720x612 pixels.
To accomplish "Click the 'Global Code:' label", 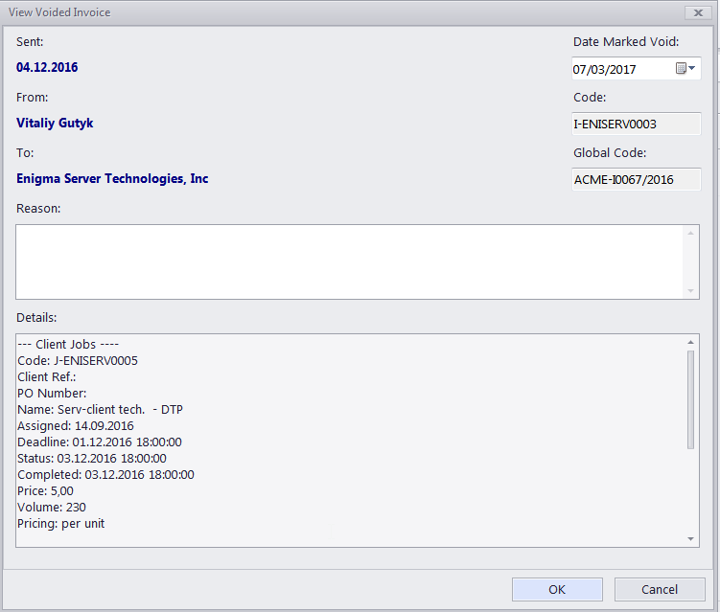I will coord(610,153).
